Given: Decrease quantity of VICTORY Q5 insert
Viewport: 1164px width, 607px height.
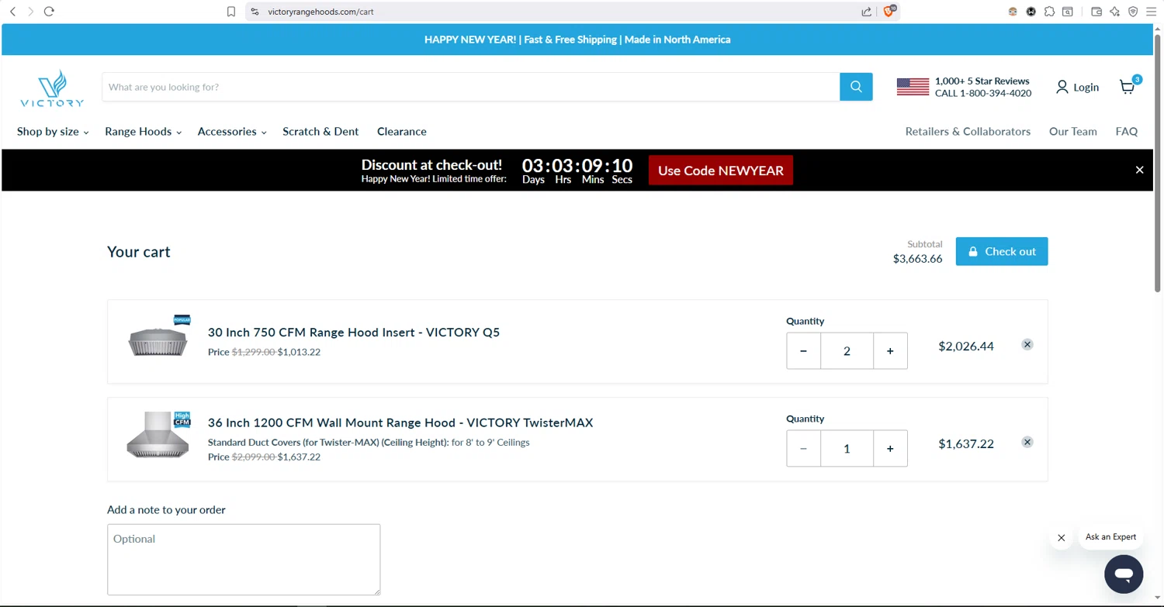Looking at the screenshot, I should [803, 351].
